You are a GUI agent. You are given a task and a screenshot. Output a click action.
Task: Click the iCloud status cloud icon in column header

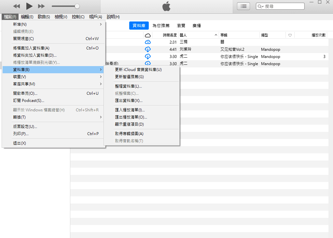(148, 35)
